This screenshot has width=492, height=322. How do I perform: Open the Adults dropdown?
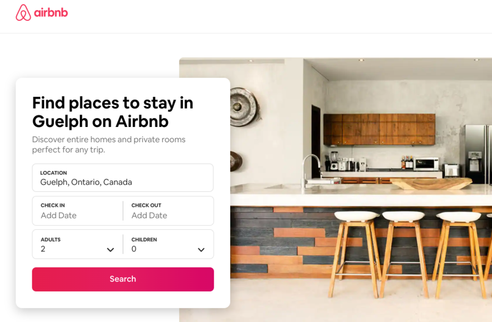click(x=77, y=244)
